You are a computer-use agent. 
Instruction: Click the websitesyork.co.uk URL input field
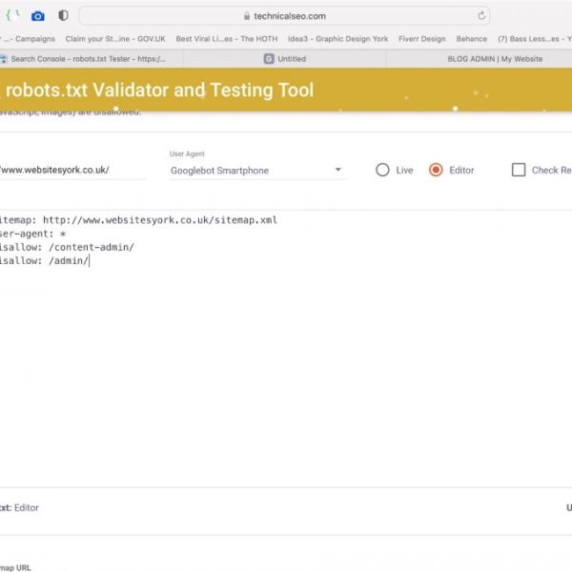tap(71, 171)
